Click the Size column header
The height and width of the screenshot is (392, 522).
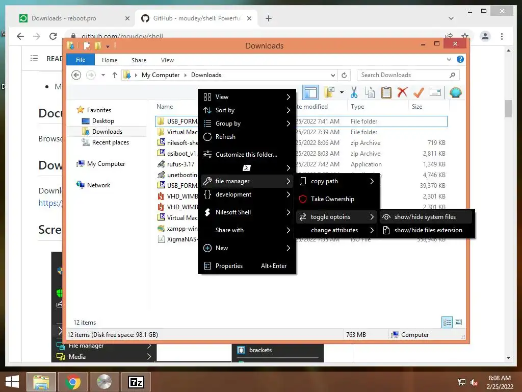point(428,107)
